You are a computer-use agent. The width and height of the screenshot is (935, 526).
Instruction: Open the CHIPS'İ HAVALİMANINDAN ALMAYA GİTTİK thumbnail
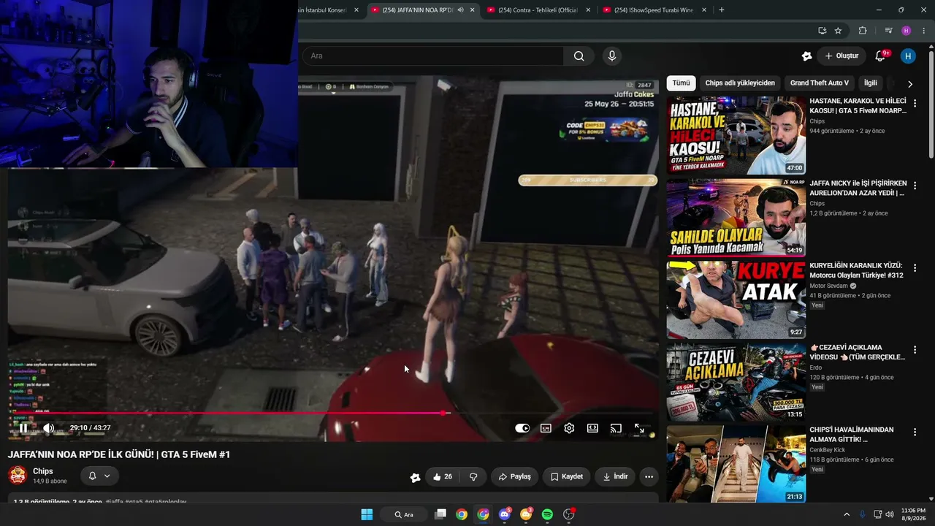click(x=736, y=464)
